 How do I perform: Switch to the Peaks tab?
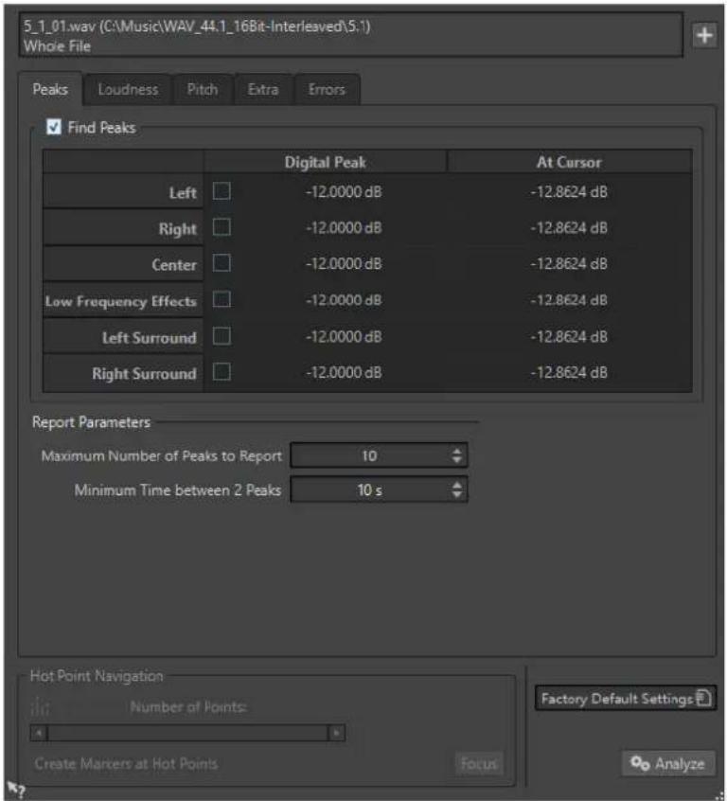point(50,89)
